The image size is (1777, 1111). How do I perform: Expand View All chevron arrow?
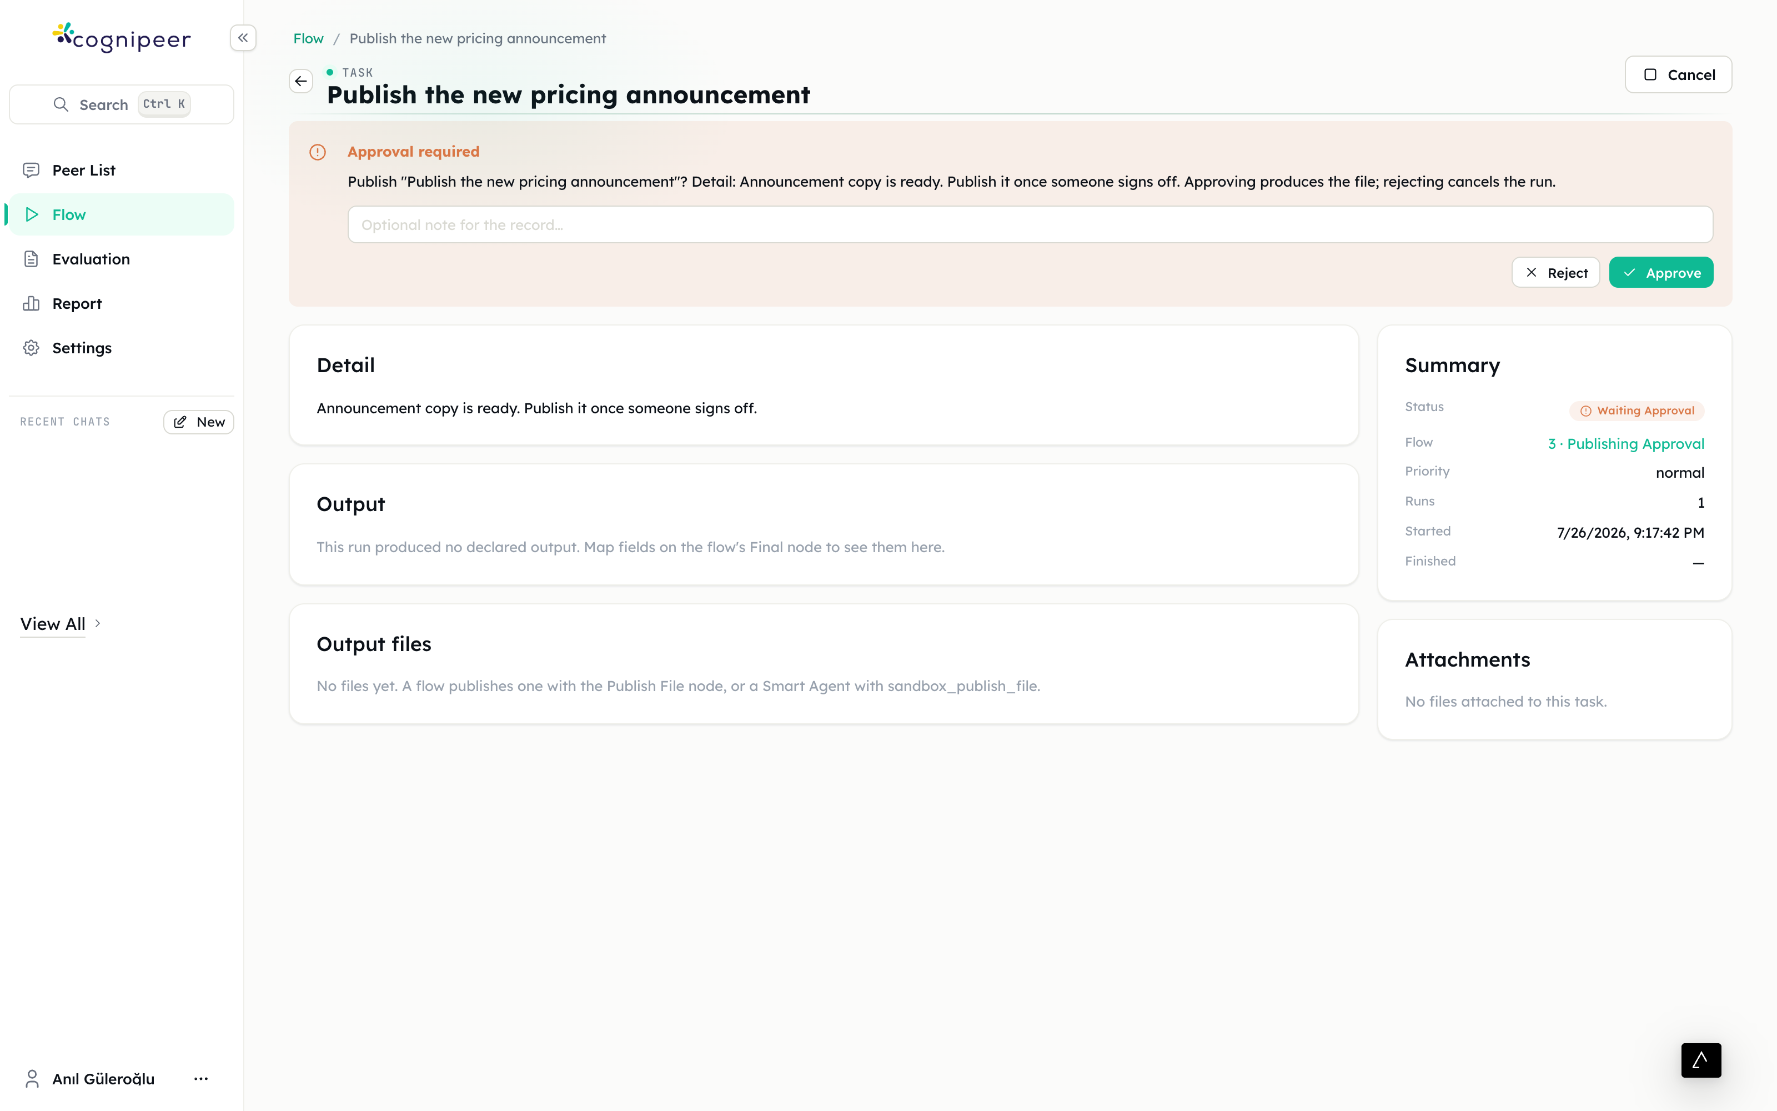tap(98, 623)
